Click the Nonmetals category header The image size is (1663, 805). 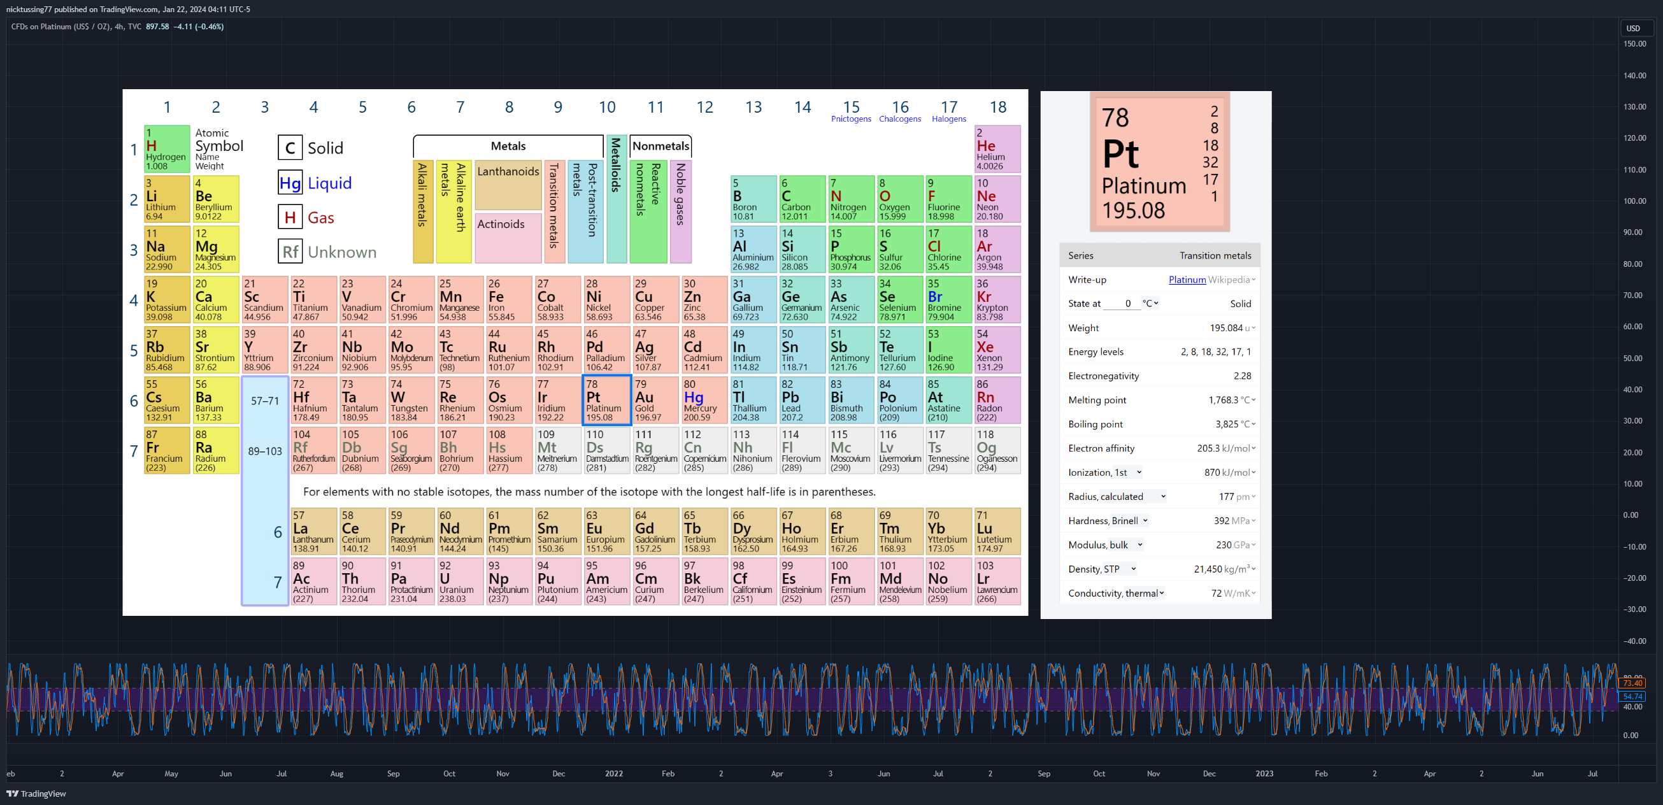pyautogui.click(x=660, y=146)
